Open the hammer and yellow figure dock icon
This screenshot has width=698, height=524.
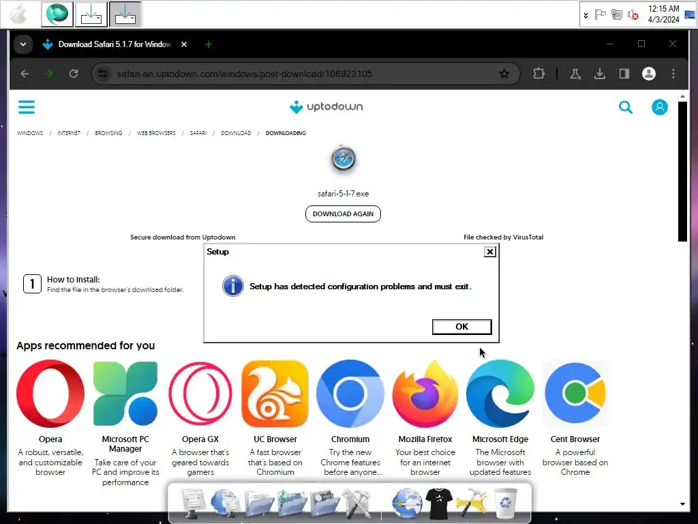click(472, 503)
